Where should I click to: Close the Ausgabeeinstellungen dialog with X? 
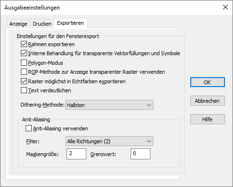click(x=225, y=7)
